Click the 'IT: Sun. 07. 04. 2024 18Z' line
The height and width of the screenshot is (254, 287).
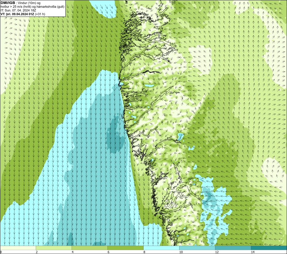[18, 10]
